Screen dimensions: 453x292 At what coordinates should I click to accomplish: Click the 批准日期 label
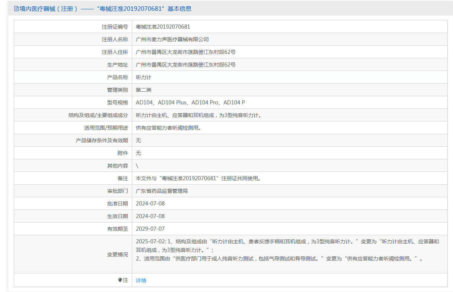[117, 204]
